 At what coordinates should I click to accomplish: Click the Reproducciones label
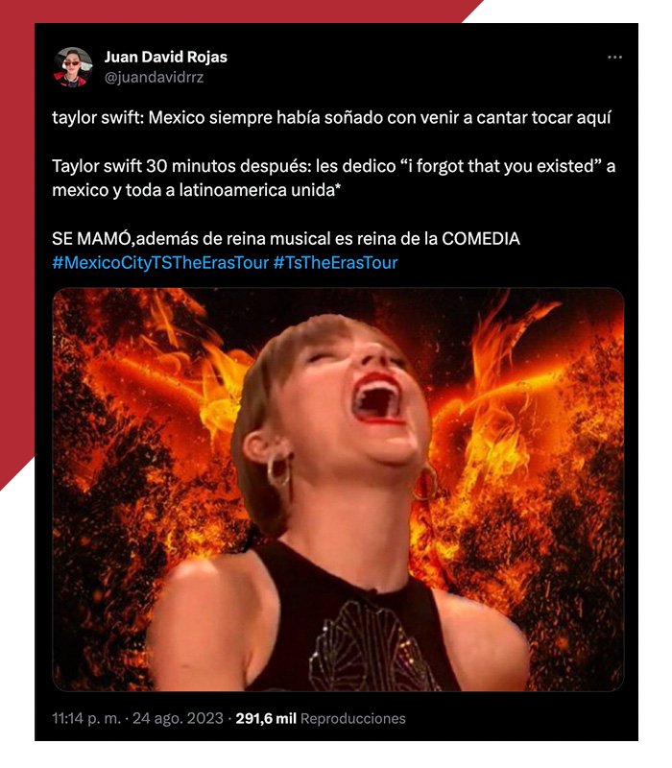coord(353,718)
